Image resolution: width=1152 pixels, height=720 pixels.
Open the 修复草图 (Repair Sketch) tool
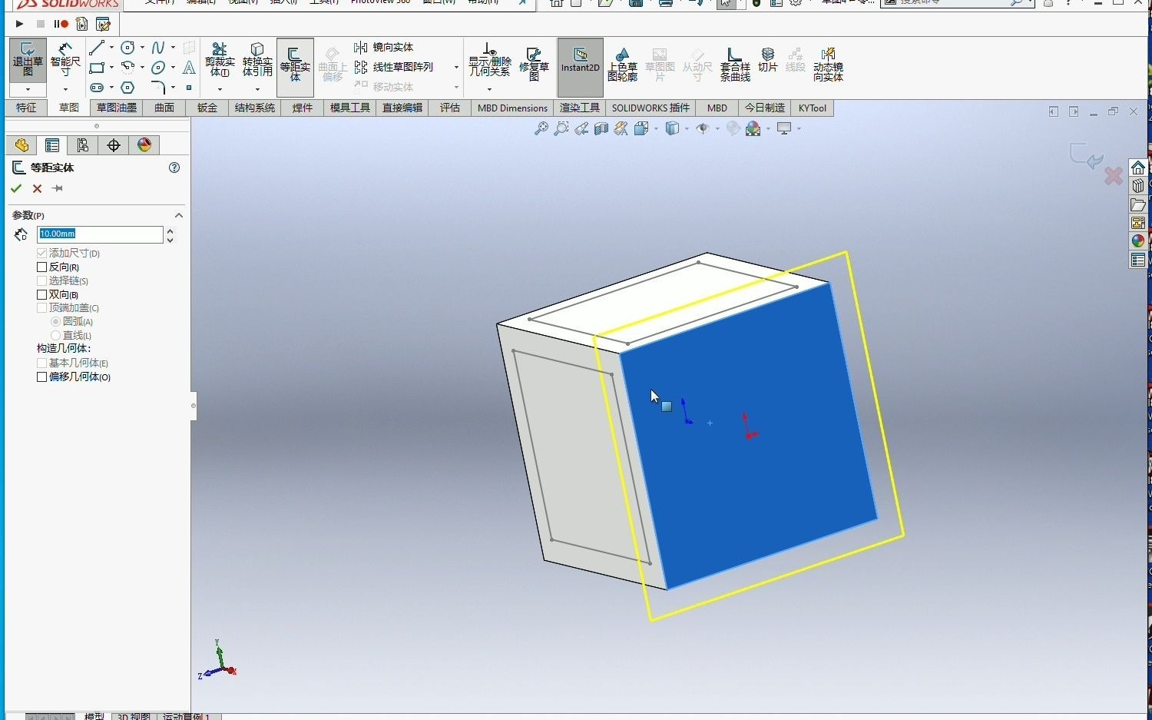click(x=535, y=61)
